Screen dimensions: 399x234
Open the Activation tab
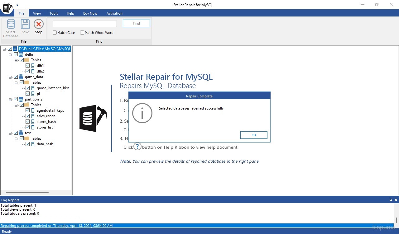point(114,13)
